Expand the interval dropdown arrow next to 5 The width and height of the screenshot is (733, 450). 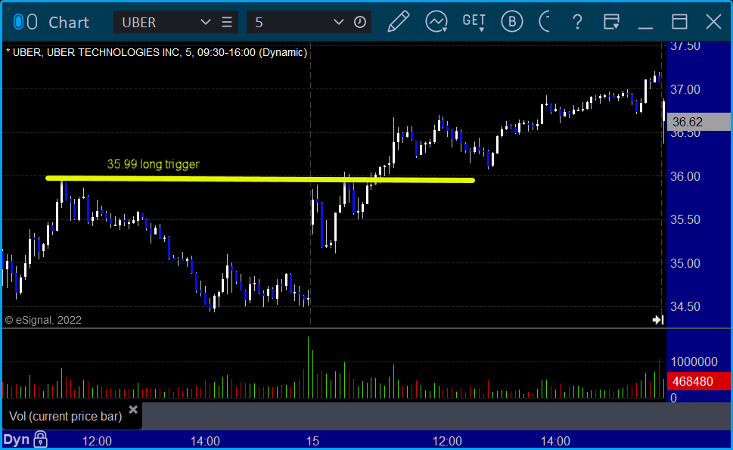(x=339, y=22)
